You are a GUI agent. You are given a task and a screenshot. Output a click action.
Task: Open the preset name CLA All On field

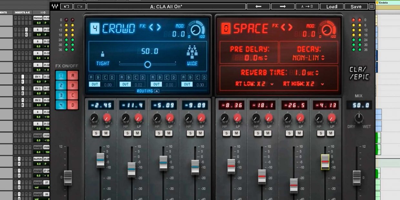[x=166, y=6]
